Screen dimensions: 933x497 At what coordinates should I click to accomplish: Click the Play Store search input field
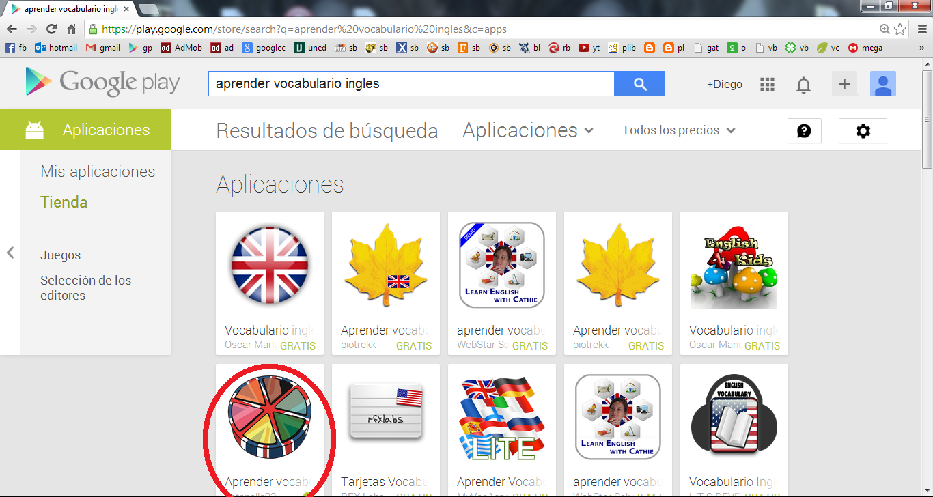411,84
